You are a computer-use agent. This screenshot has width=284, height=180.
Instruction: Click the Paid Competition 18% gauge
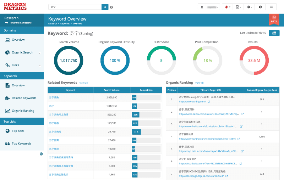[x=208, y=61]
